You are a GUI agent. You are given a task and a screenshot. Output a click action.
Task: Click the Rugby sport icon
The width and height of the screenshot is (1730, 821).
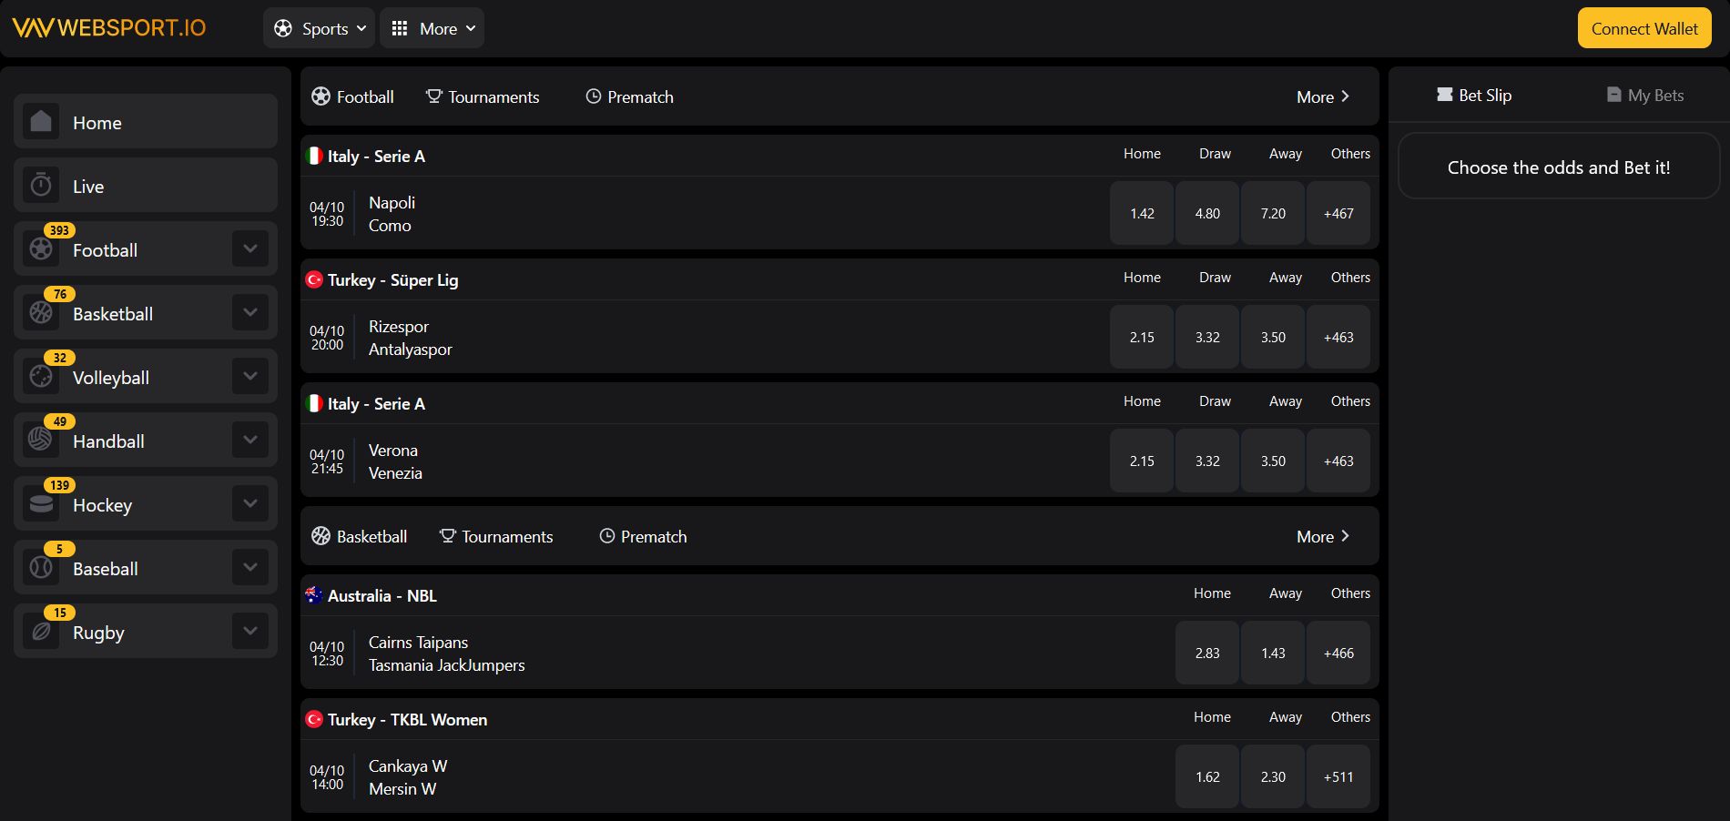tap(41, 631)
